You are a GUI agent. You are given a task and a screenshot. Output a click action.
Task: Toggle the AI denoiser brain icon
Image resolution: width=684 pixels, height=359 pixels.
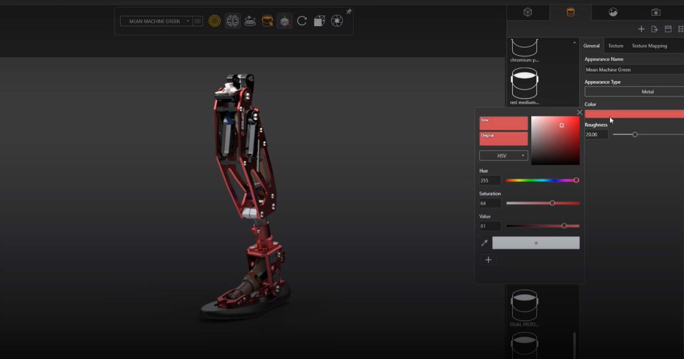coord(232,21)
